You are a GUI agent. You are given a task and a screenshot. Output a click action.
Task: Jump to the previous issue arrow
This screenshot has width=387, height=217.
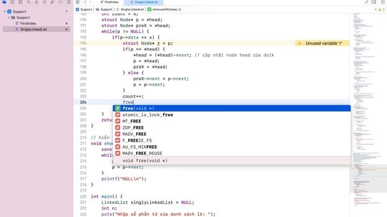coord(376,10)
